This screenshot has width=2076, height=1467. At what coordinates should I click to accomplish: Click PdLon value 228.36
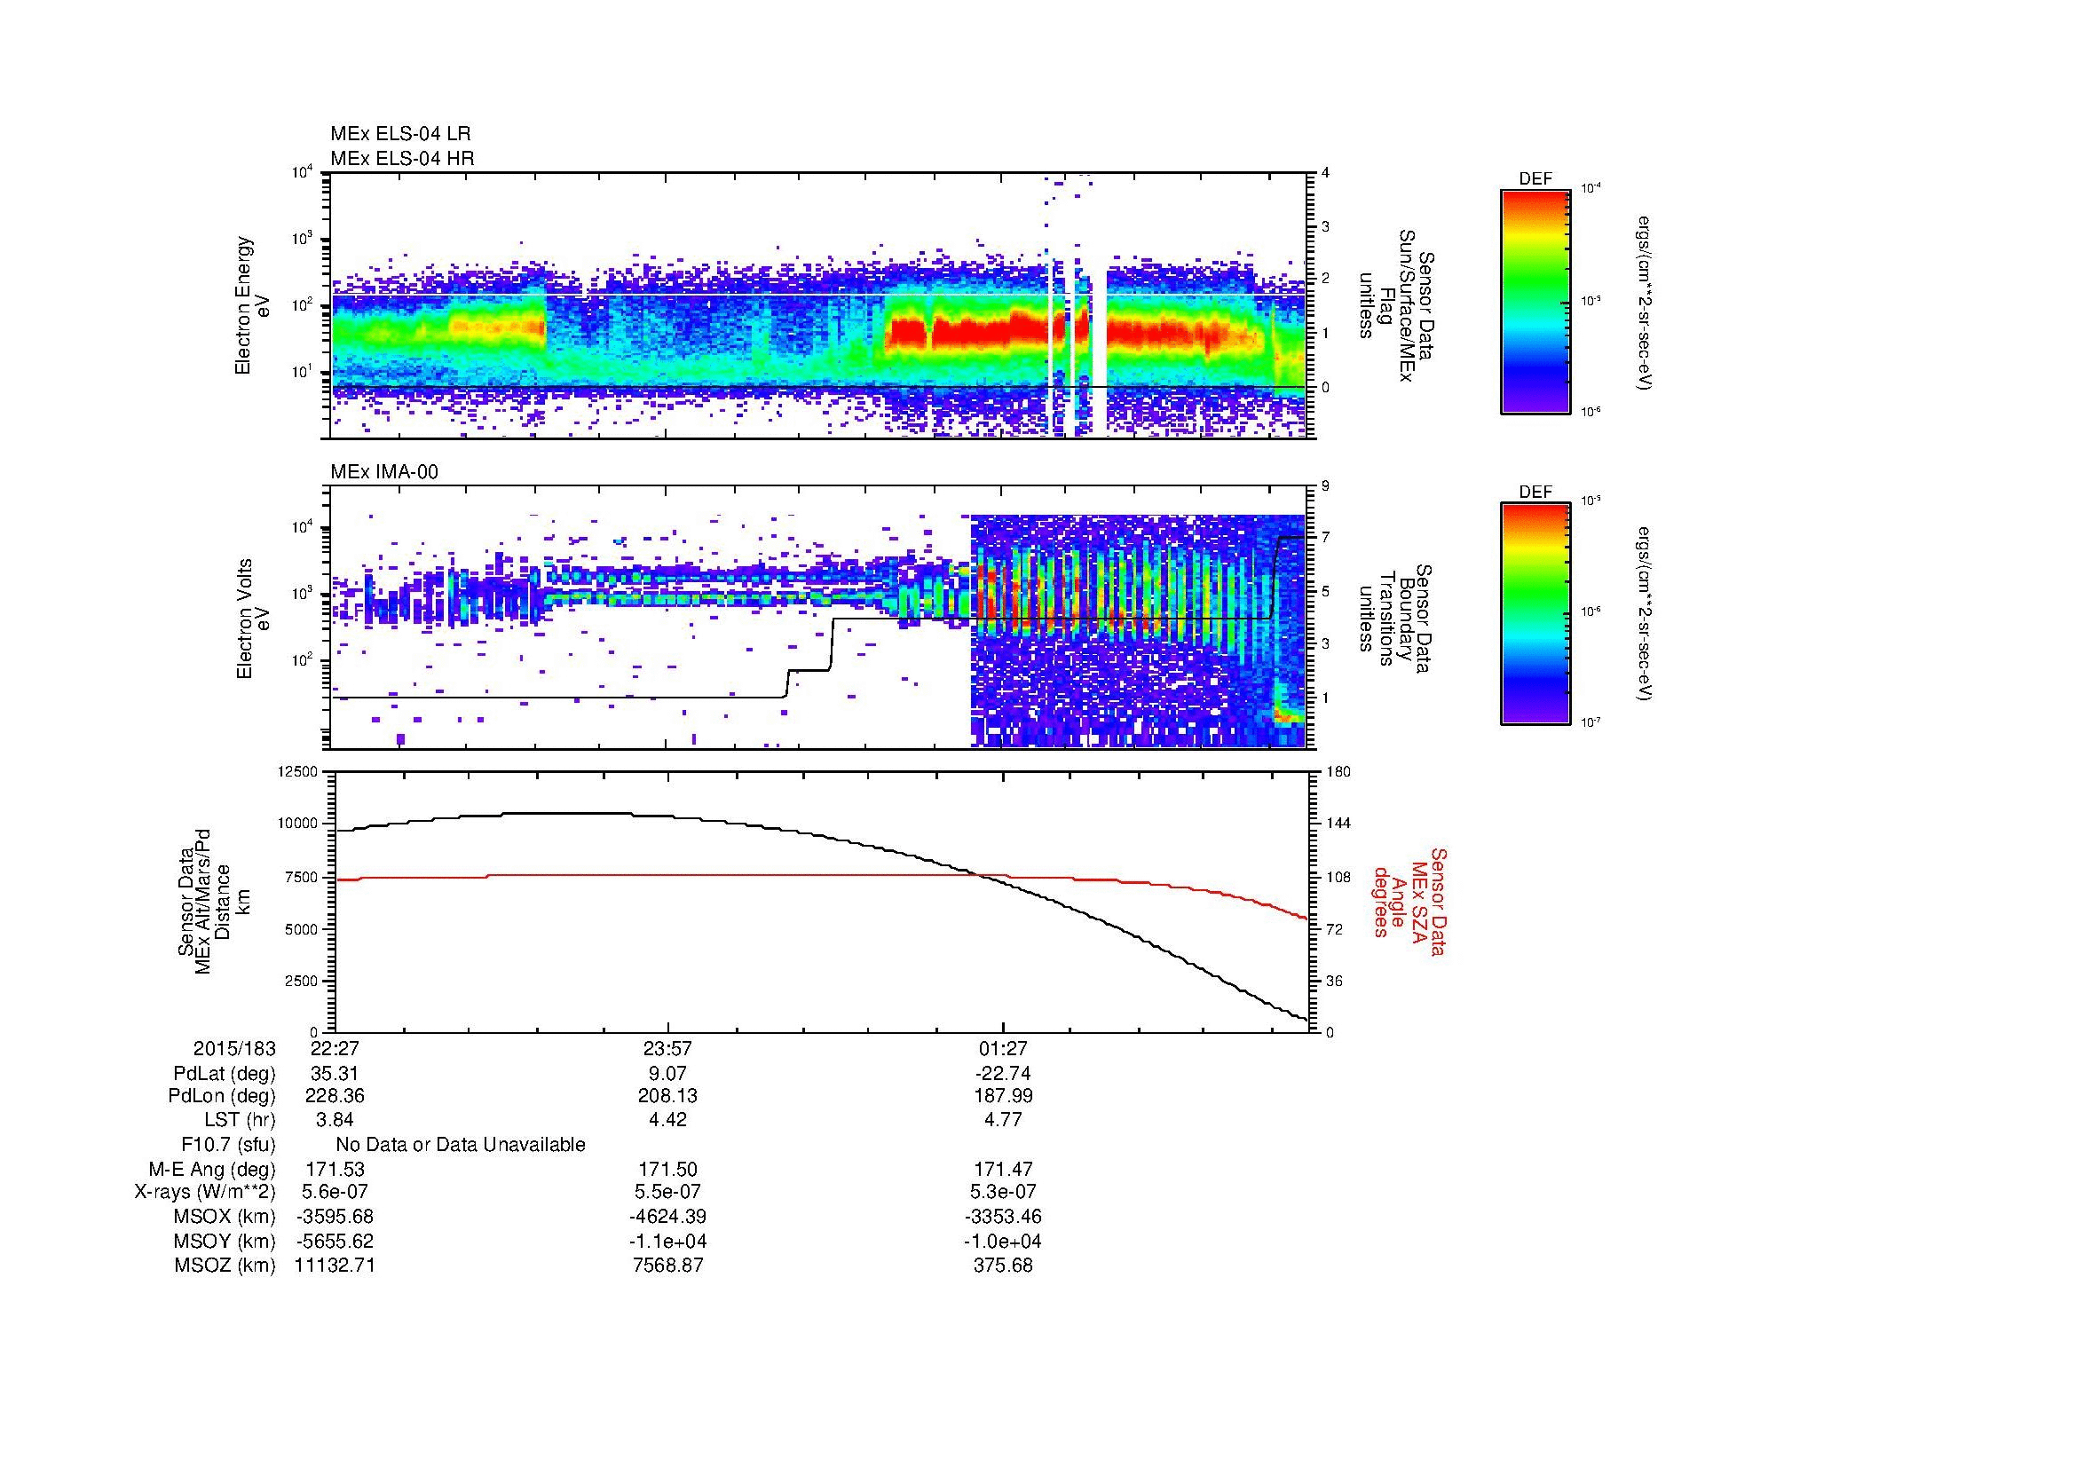(x=335, y=1095)
